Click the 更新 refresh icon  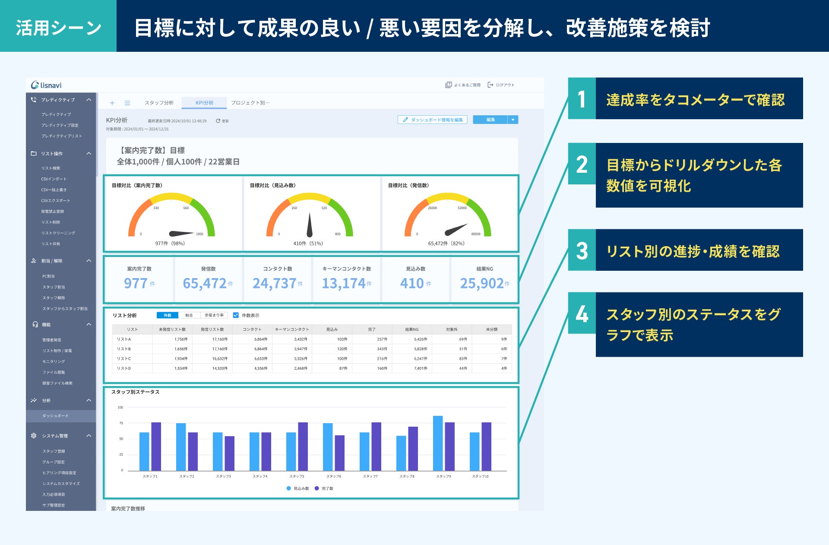(218, 121)
